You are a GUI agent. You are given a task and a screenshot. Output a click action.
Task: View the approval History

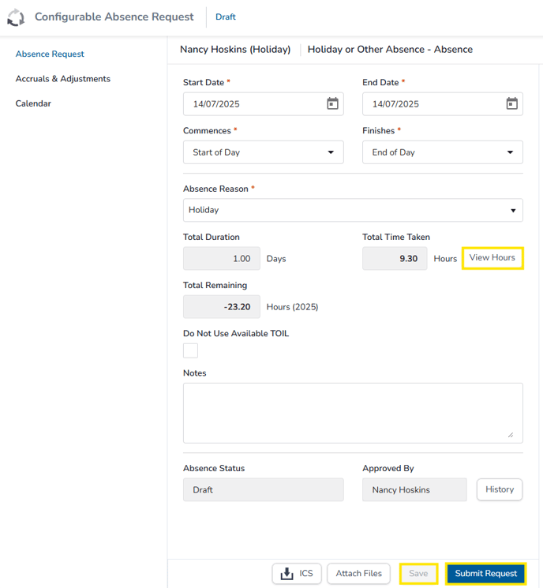[x=500, y=489]
